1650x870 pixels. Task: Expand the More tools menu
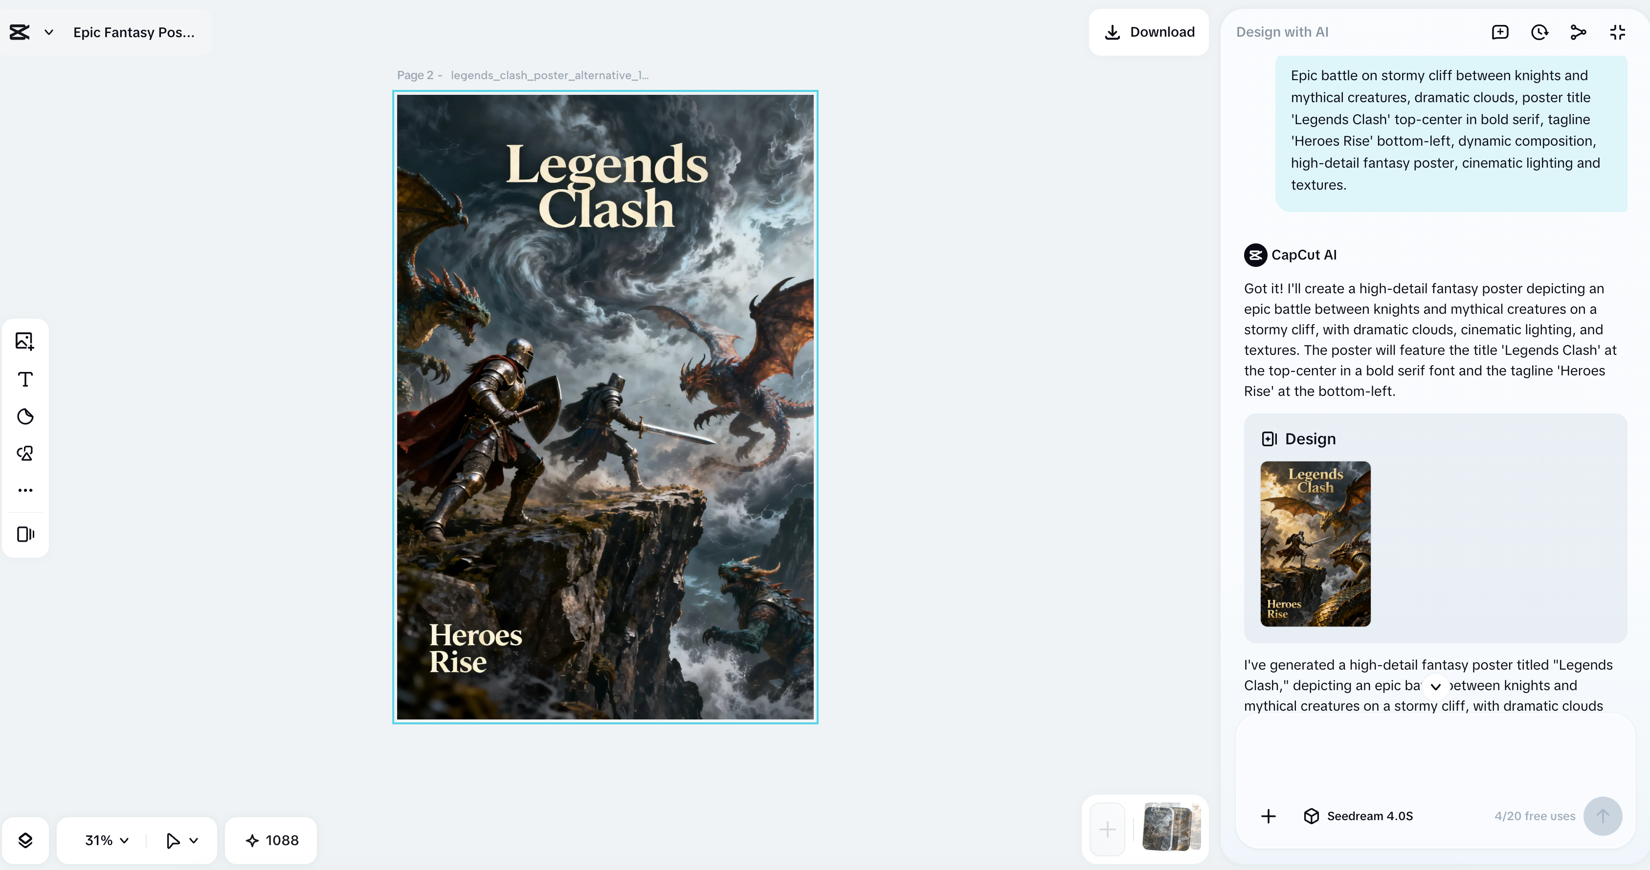click(x=25, y=490)
